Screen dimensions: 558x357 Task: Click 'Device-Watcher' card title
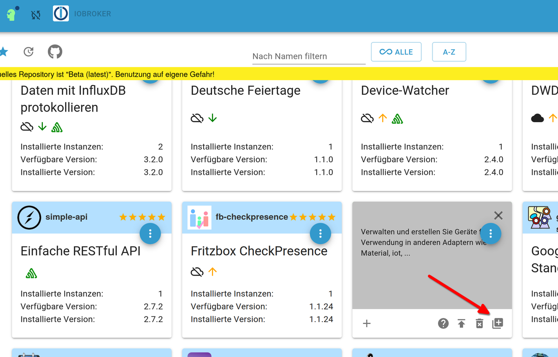(x=405, y=91)
